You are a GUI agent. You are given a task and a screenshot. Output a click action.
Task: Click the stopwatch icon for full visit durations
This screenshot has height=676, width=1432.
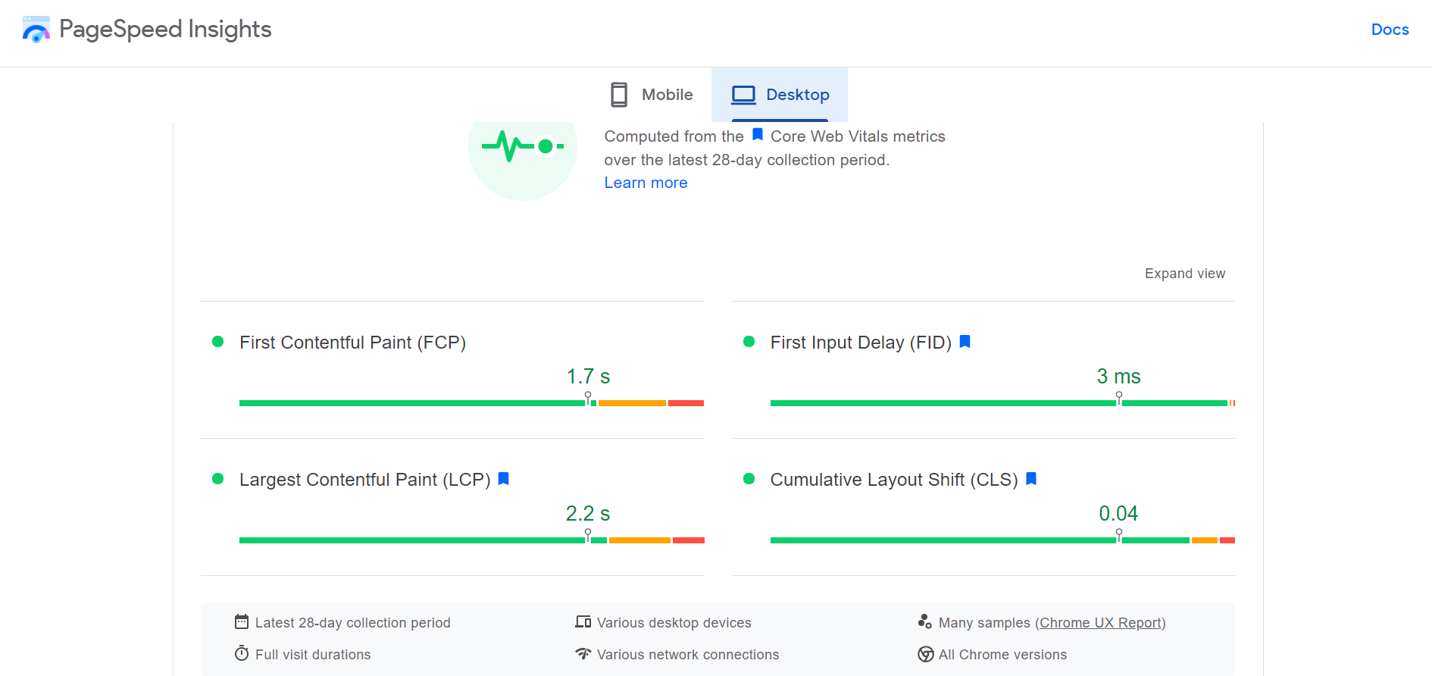(x=241, y=653)
